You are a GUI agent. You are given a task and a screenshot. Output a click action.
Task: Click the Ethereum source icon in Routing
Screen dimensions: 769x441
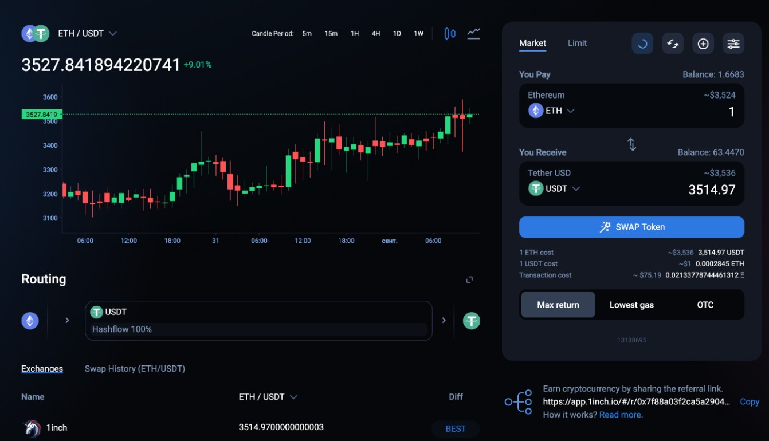30,321
